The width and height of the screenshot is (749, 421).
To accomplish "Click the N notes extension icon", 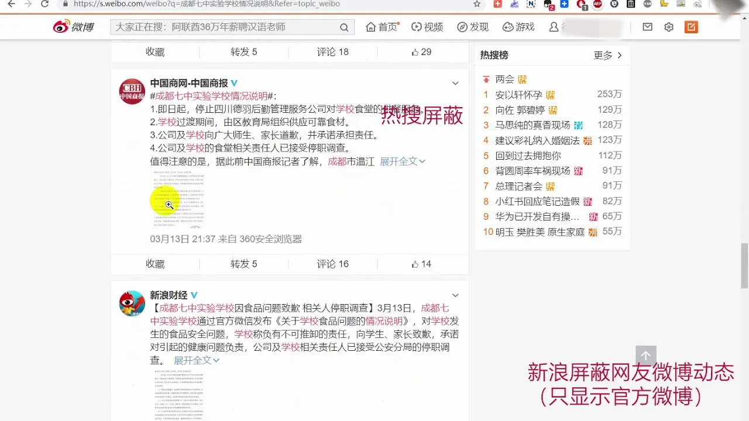I will [x=531, y=4].
